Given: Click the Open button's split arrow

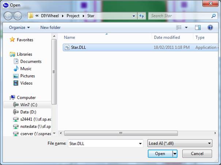Looking at the screenshot, I should [175, 154].
